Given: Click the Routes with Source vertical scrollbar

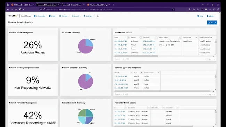Looking at the screenshot, I should click(x=216, y=42).
